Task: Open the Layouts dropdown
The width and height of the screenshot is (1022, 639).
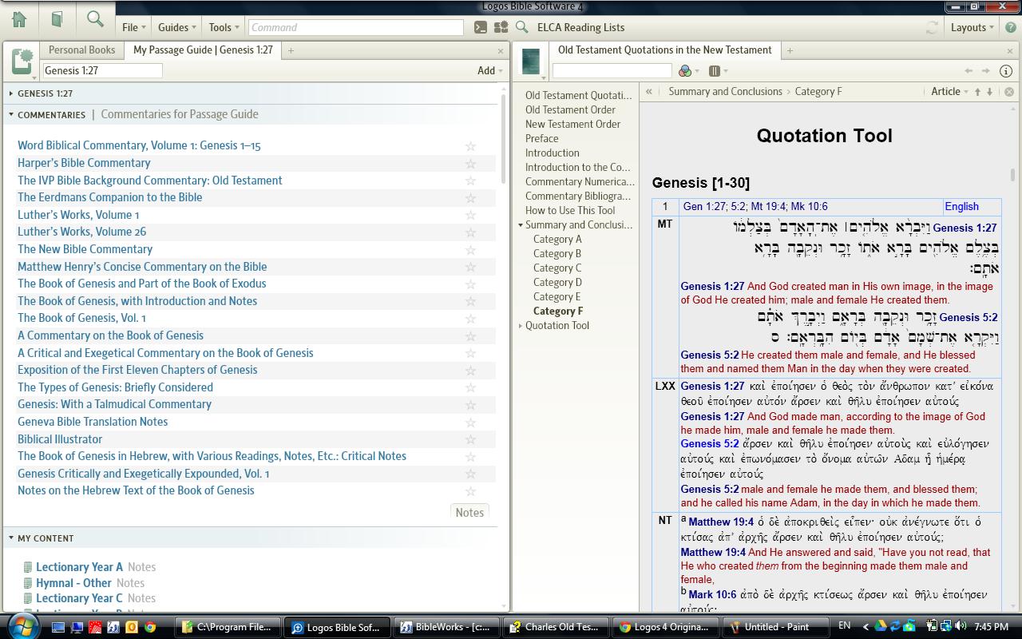Action: pyautogui.click(x=972, y=27)
